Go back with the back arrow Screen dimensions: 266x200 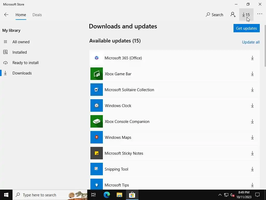(x=6, y=15)
